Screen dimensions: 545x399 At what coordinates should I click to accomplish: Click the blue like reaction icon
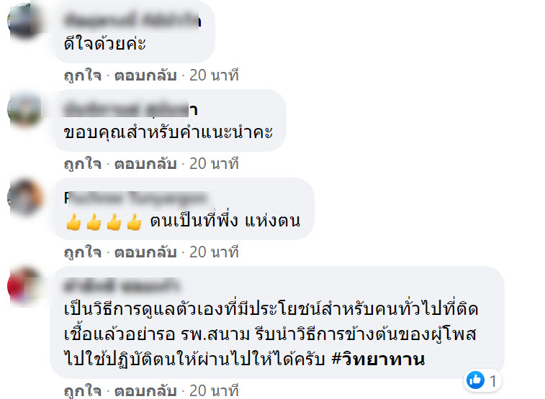[x=475, y=380]
